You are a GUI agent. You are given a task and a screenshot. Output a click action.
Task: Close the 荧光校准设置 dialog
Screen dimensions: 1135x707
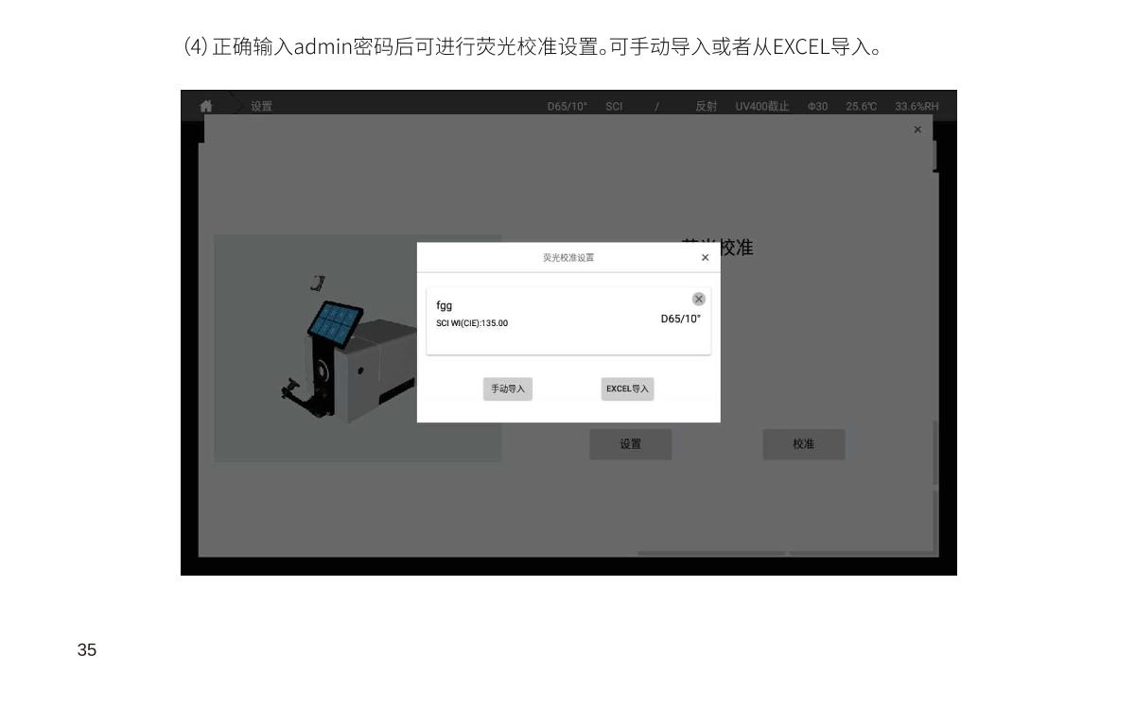(x=705, y=258)
